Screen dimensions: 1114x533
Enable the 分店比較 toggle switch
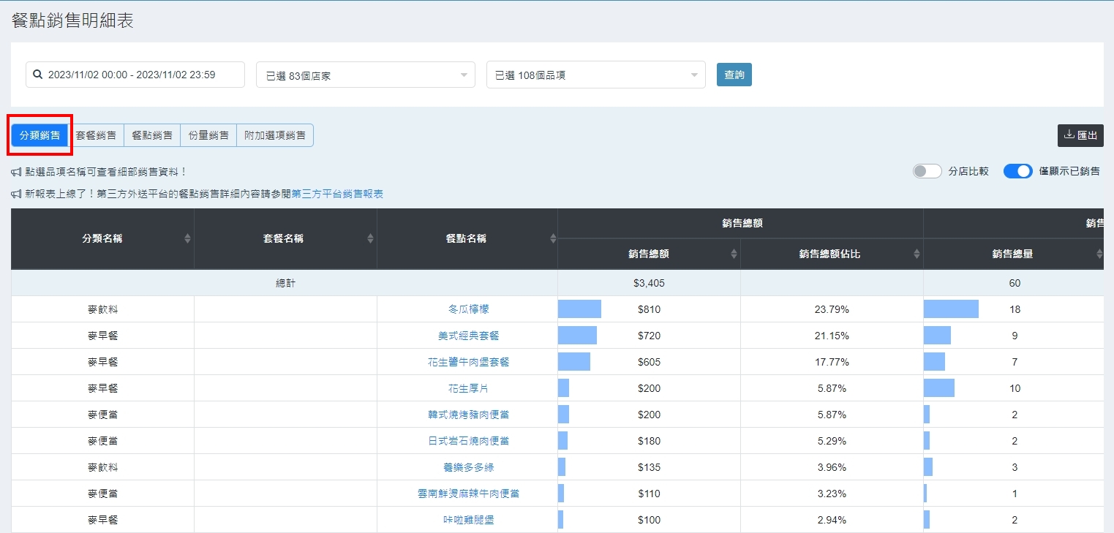click(x=927, y=171)
